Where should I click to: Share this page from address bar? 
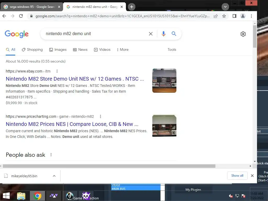216,16
